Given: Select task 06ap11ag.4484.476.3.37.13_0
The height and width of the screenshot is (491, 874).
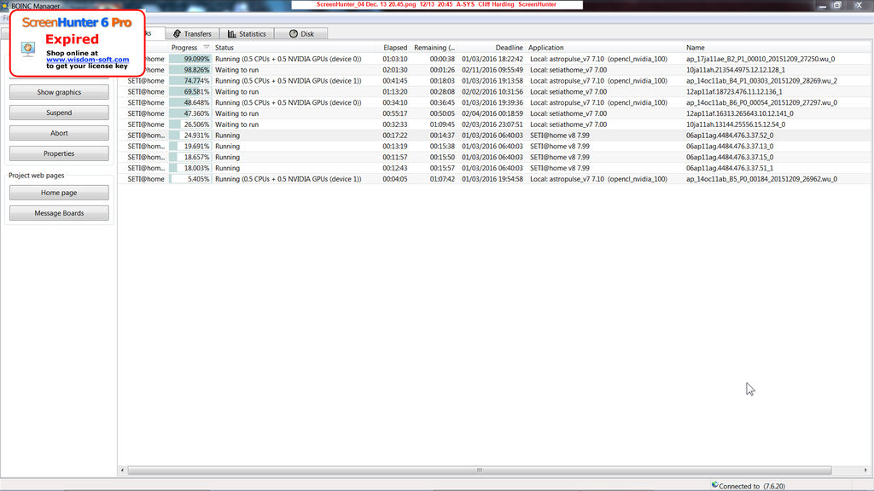Looking at the screenshot, I should click(730, 147).
